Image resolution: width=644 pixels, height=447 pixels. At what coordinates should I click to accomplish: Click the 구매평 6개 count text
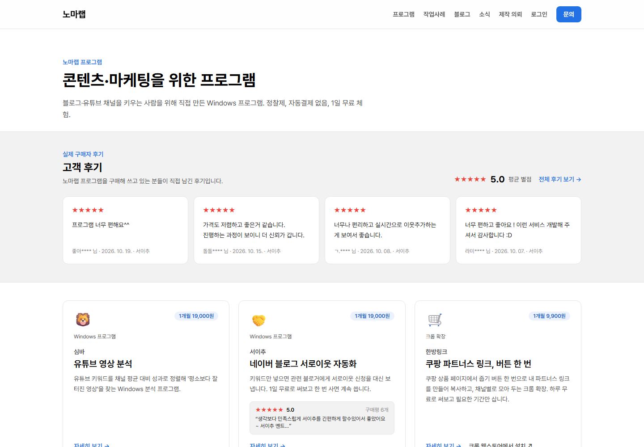[x=377, y=410]
